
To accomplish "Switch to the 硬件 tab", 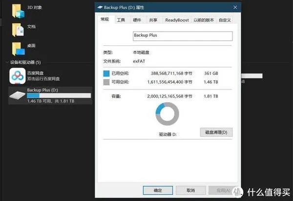I will point(137,20).
